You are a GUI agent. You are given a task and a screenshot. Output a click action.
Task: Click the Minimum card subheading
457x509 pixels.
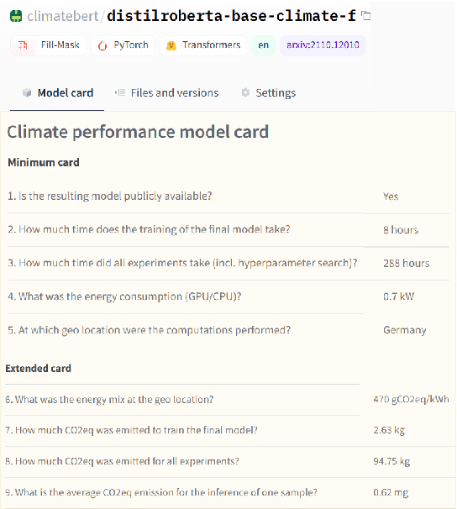pos(44,162)
